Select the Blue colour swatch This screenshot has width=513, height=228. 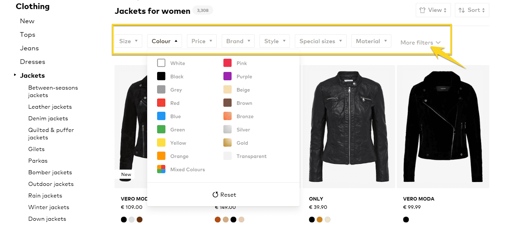click(161, 116)
